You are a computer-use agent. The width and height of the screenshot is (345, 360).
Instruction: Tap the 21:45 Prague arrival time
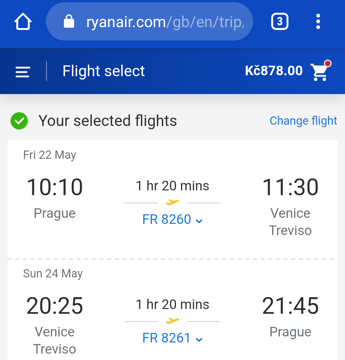(290, 306)
